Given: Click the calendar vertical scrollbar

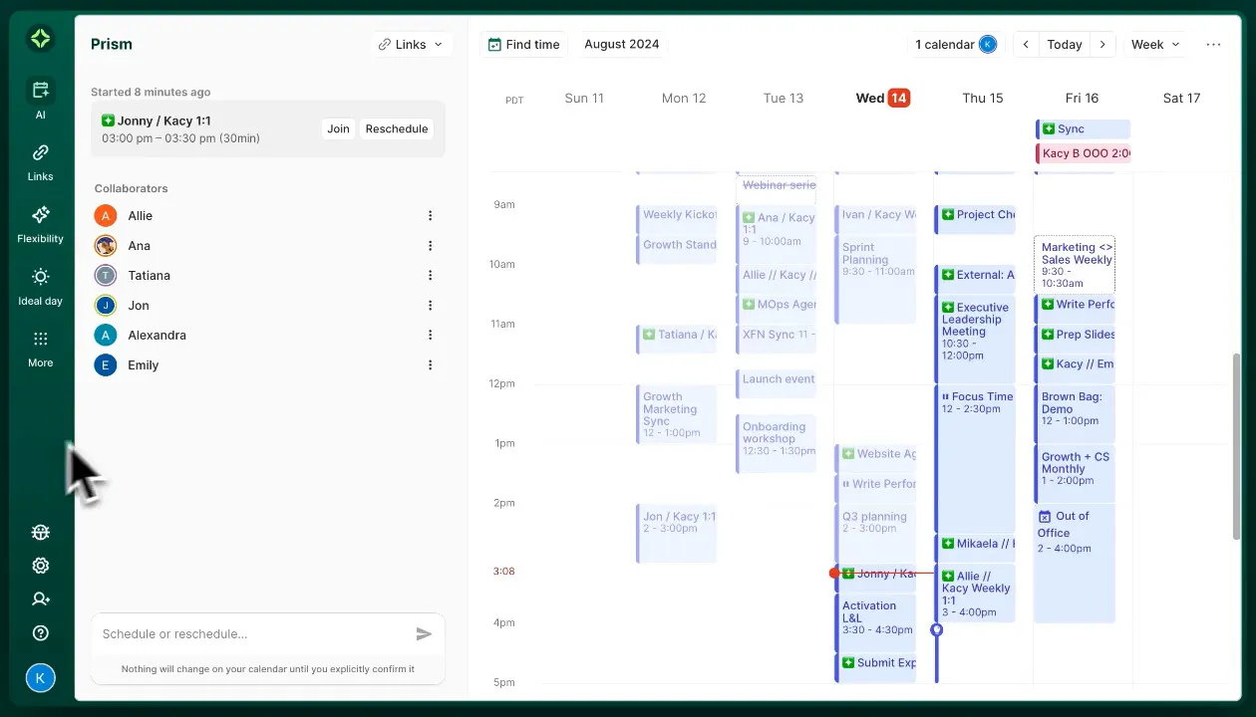Looking at the screenshot, I should click(1237, 446).
